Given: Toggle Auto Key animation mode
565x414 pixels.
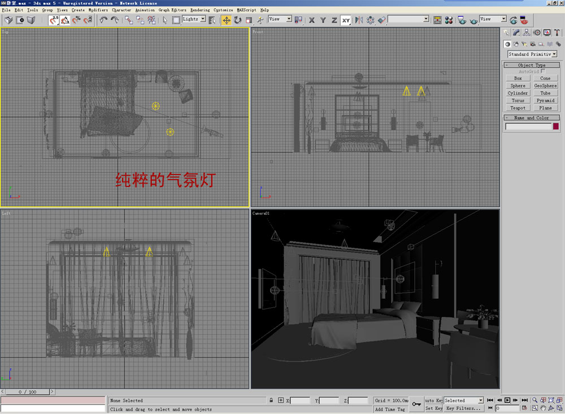Looking at the screenshot, I should [433, 400].
